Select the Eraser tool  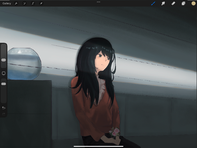[173, 3]
